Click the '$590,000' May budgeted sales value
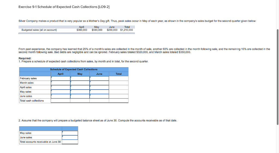The width and height of the screenshot is (279, 153). 97,30
